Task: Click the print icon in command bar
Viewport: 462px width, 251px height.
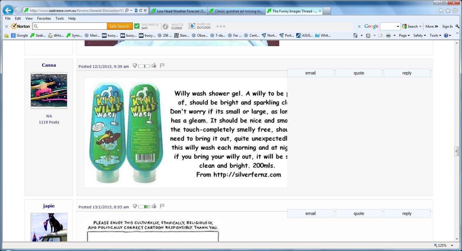Action: pos(388,35)
